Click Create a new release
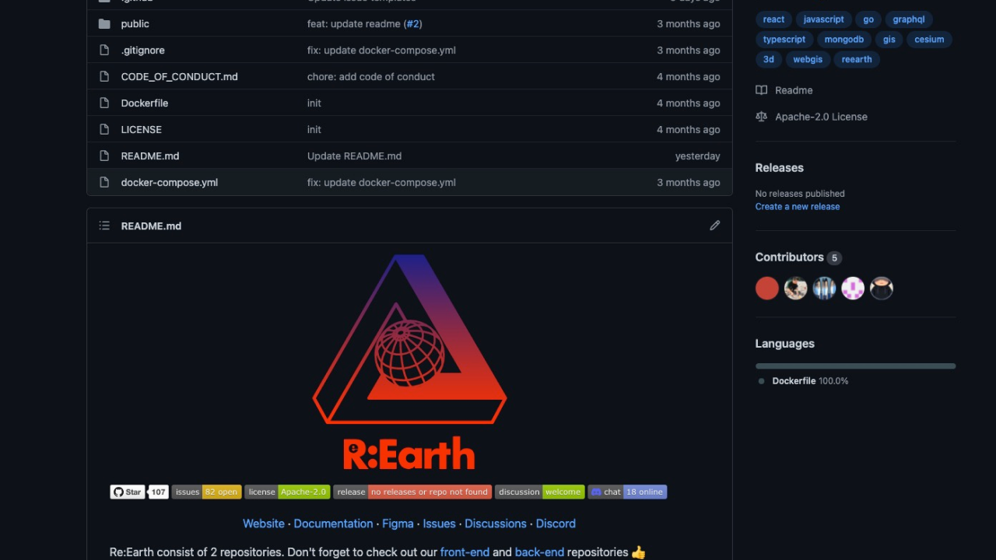996x560 pixels. pos(798,207)
